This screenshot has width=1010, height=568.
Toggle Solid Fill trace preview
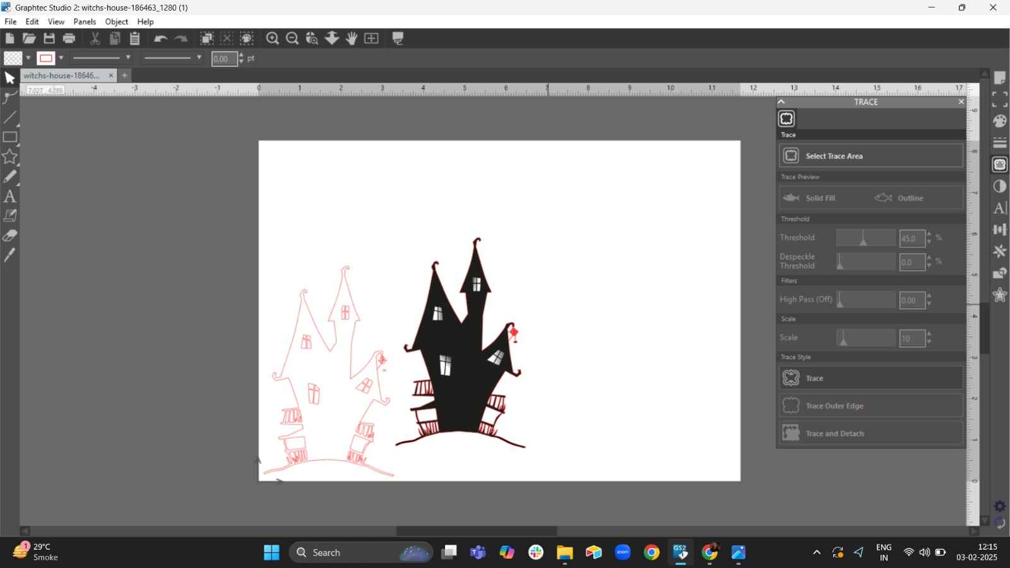point(810,198)
